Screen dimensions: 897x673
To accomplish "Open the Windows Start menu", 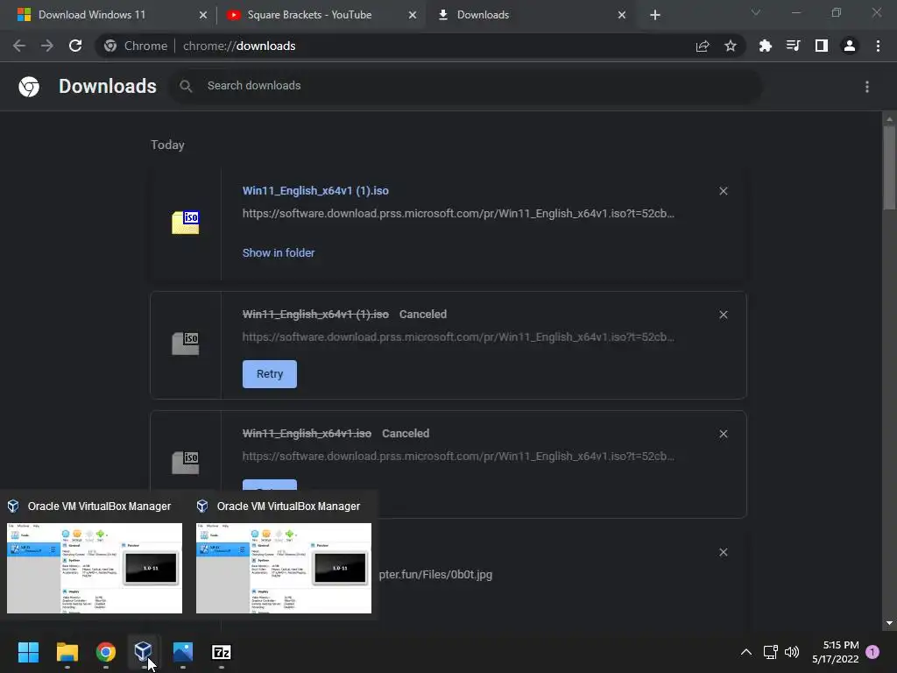I will point(29,652).
